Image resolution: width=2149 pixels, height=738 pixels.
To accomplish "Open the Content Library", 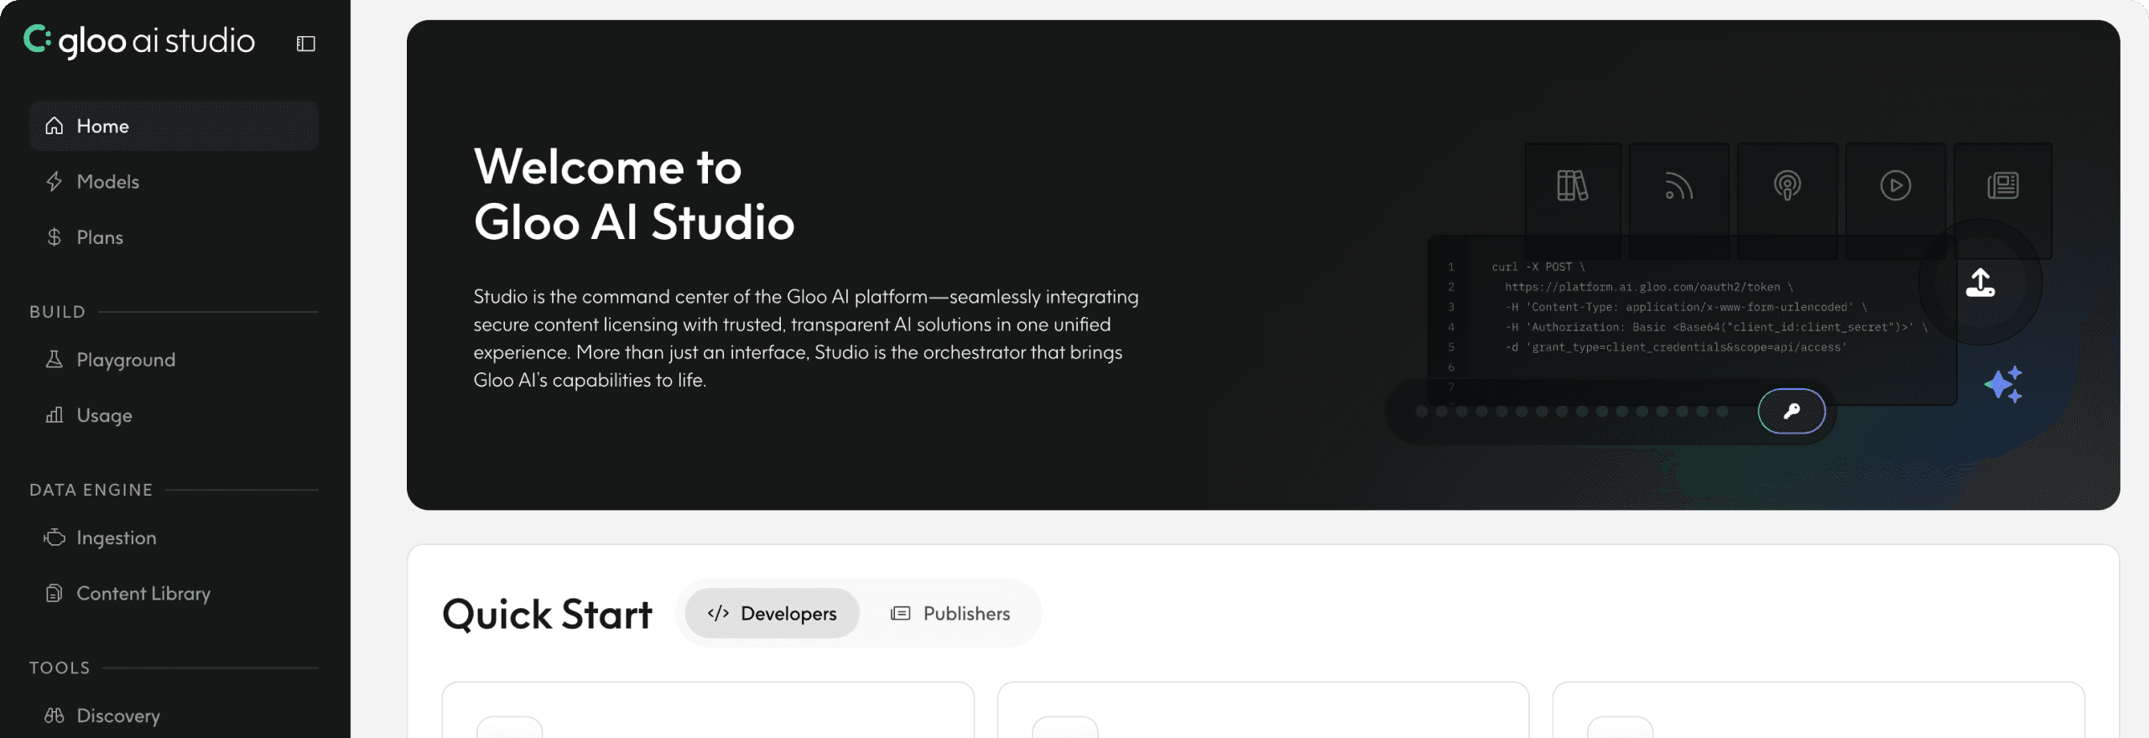I will pos(174,593).
